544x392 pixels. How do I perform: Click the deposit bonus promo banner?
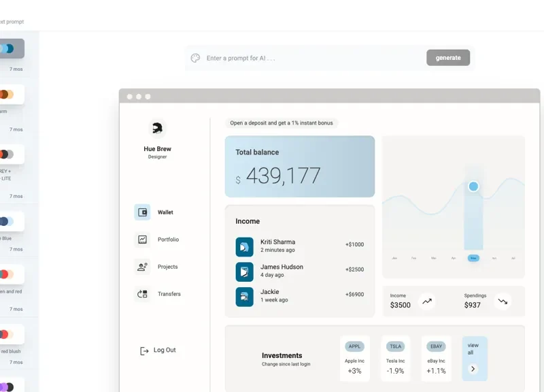282,123
